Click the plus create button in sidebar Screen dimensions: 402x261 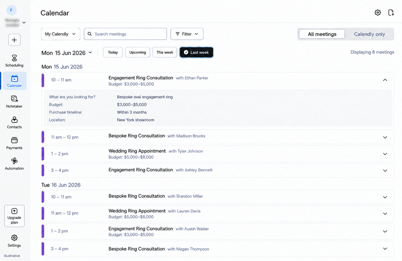pyautogui.click(x=14, y=40)
